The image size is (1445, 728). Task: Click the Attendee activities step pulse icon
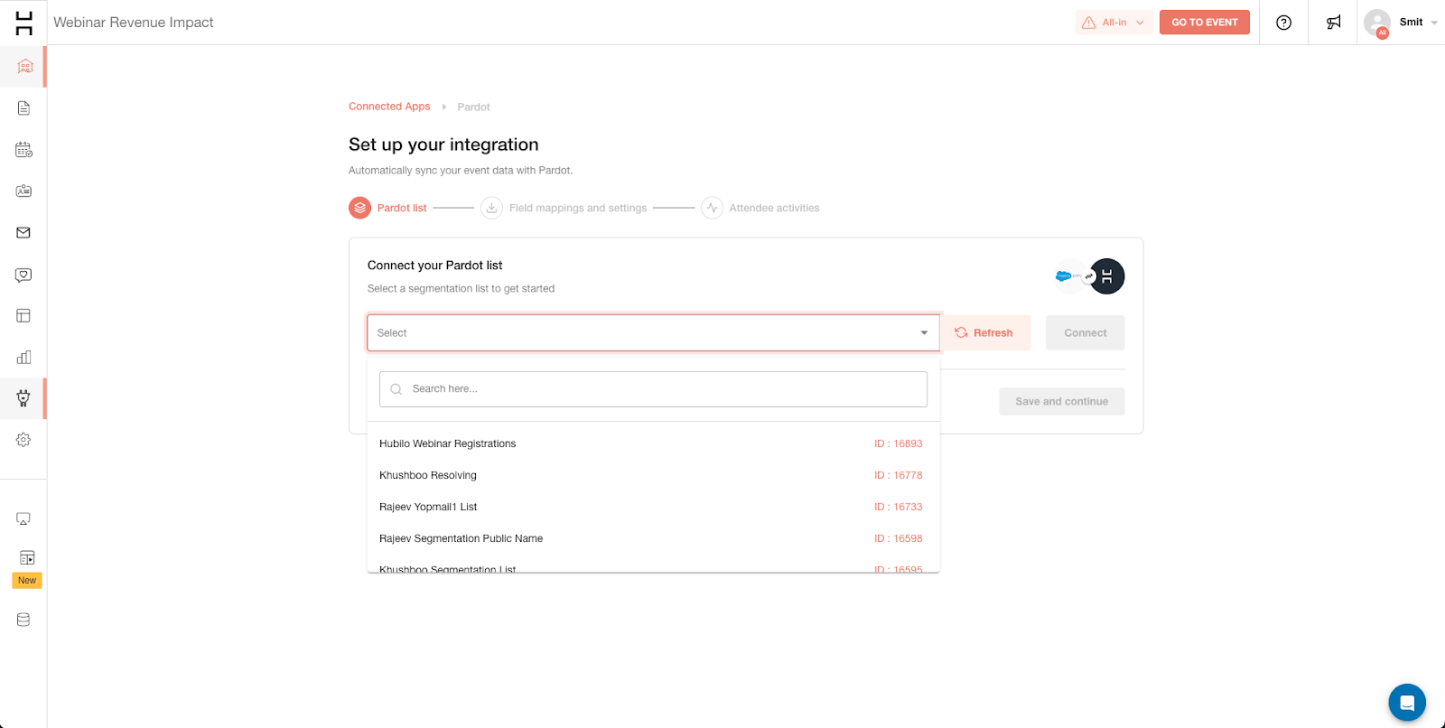pos(713,208)
